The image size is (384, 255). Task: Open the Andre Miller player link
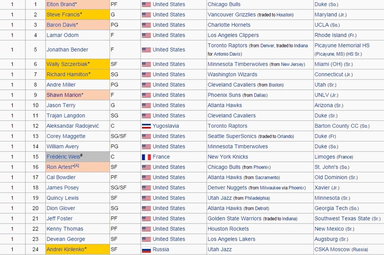(61, 85)
